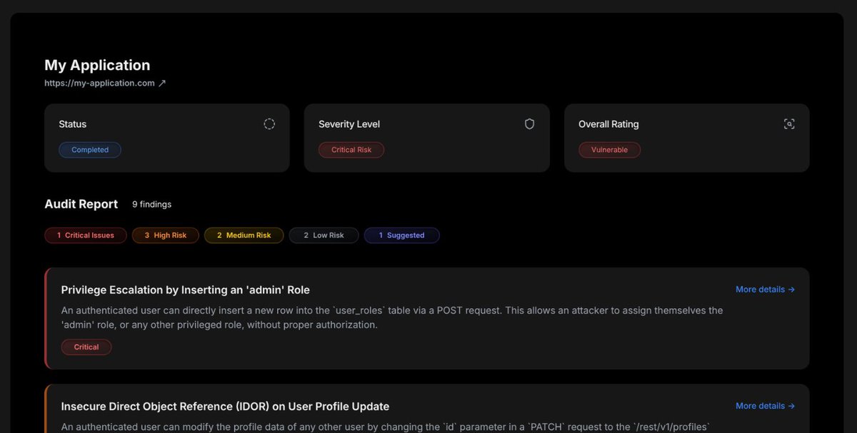Select the Privilege Escalation finding title
Image resolution: width=857 pixels, height=433 pixels.
coord(186,290)
